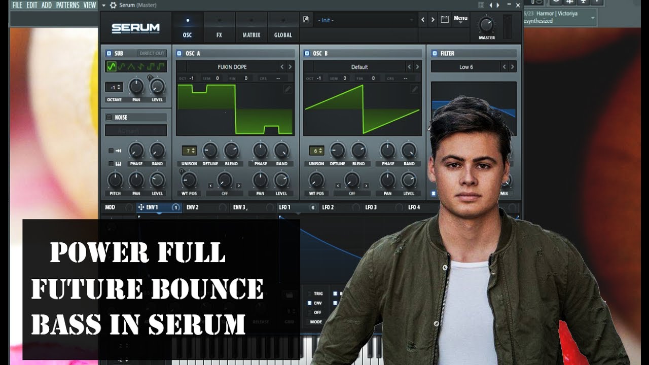The image size is (649, 365).
Task: Switch to the FX tab
Action: pyautogui.click(x=219, y=28)
